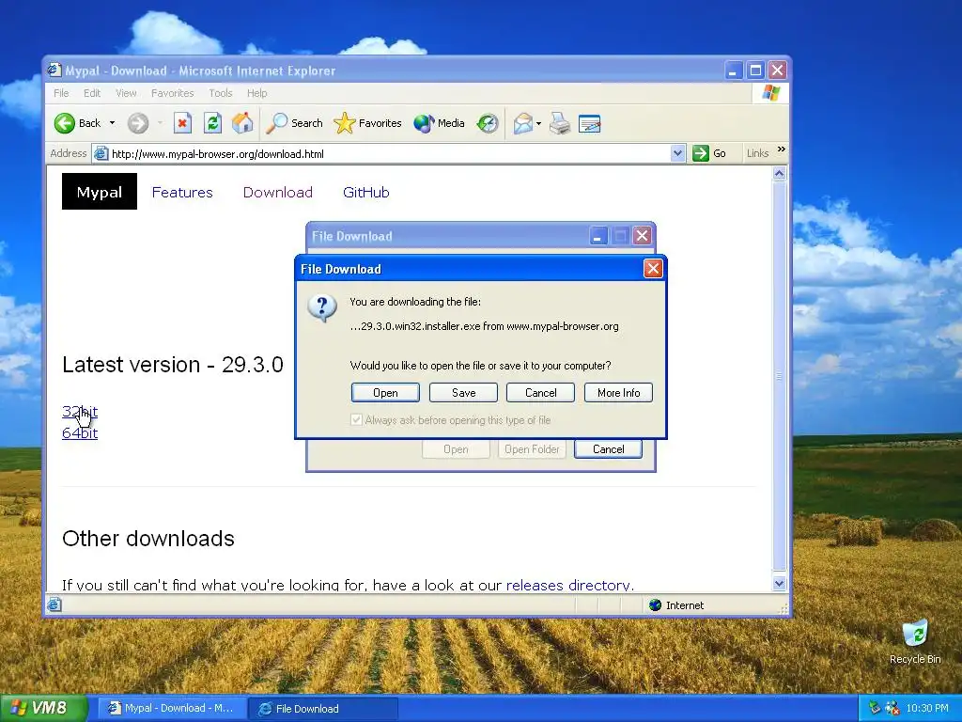Image resolution: width=962 pixels, height=722 pixels.
Task: Click the 'Other downloads' heading text
Action: coord(148,539)
